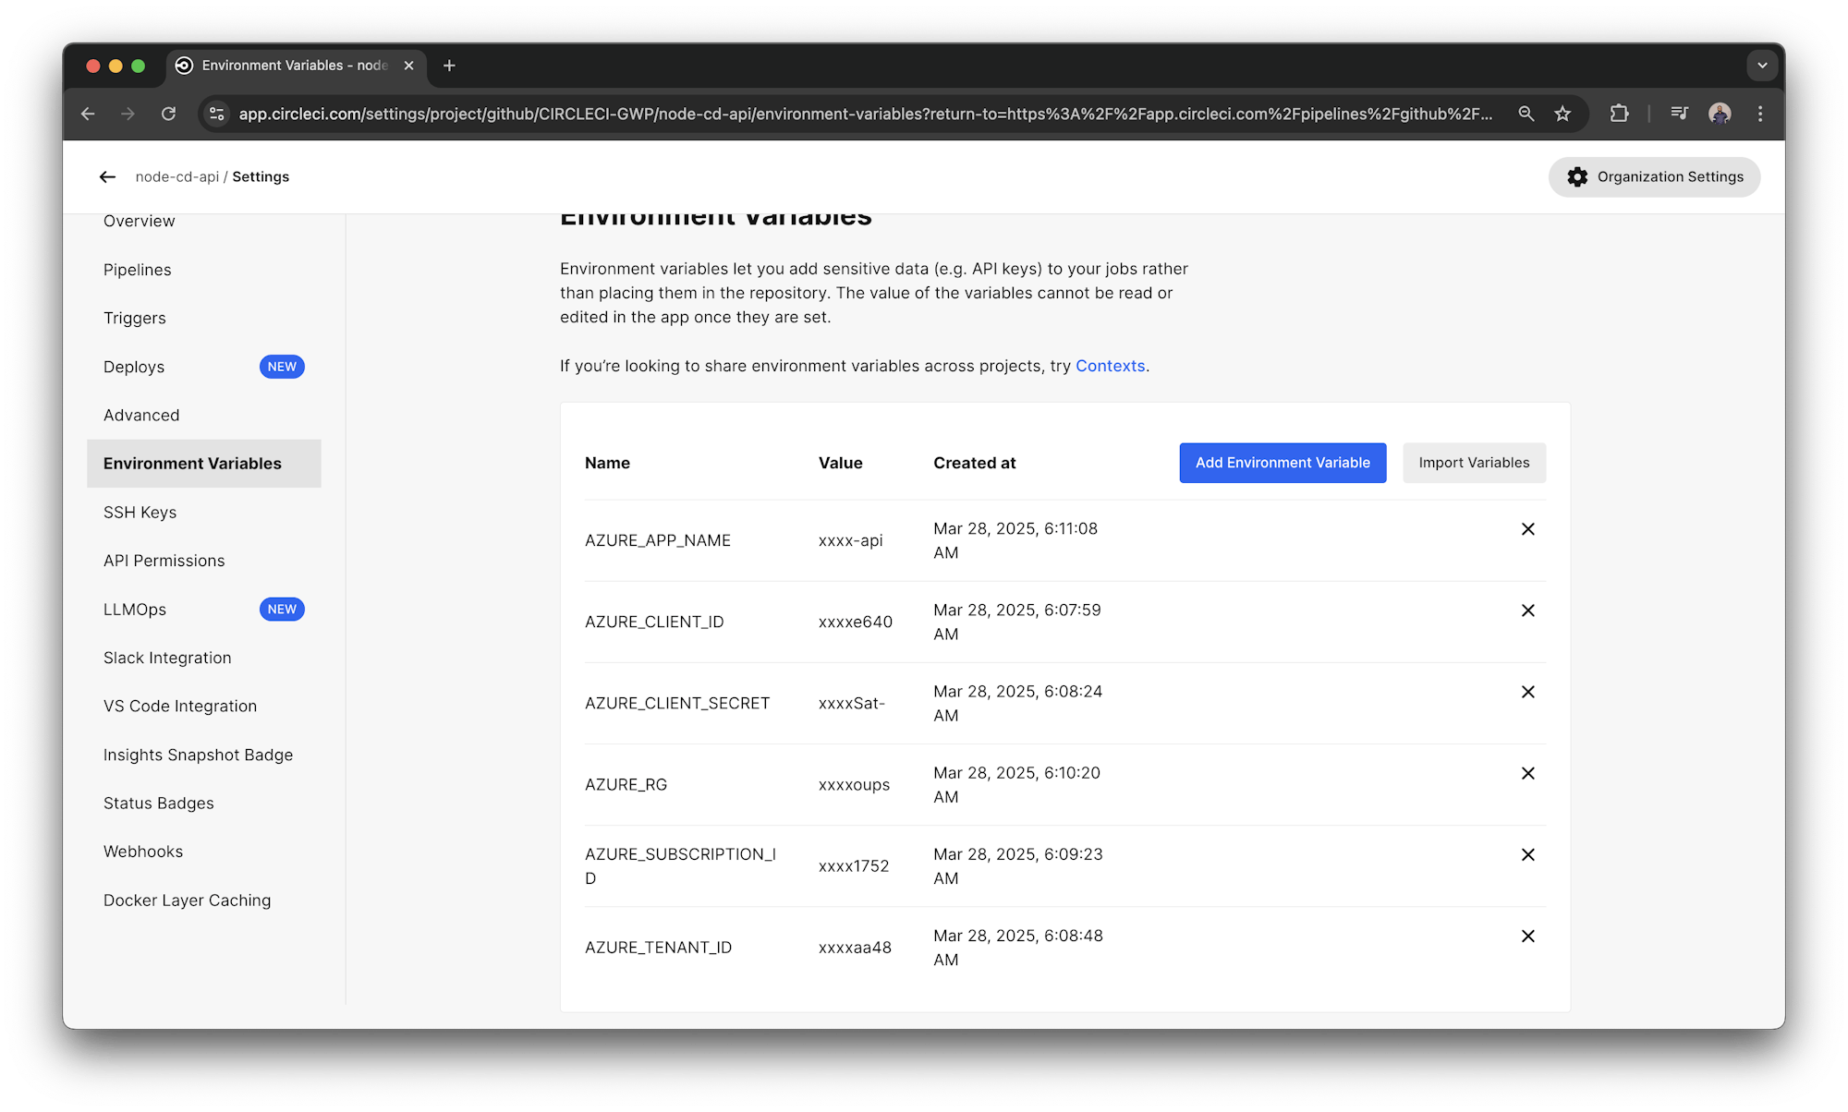Click inside the browser address bar

pyautogui.click(x=832, y=113)
